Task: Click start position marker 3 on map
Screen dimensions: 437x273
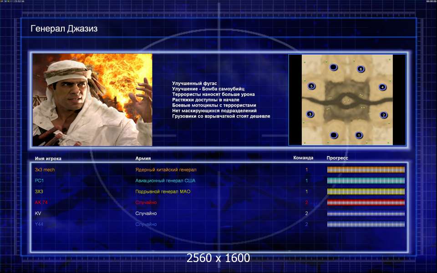Action: (x=310, y=114)
